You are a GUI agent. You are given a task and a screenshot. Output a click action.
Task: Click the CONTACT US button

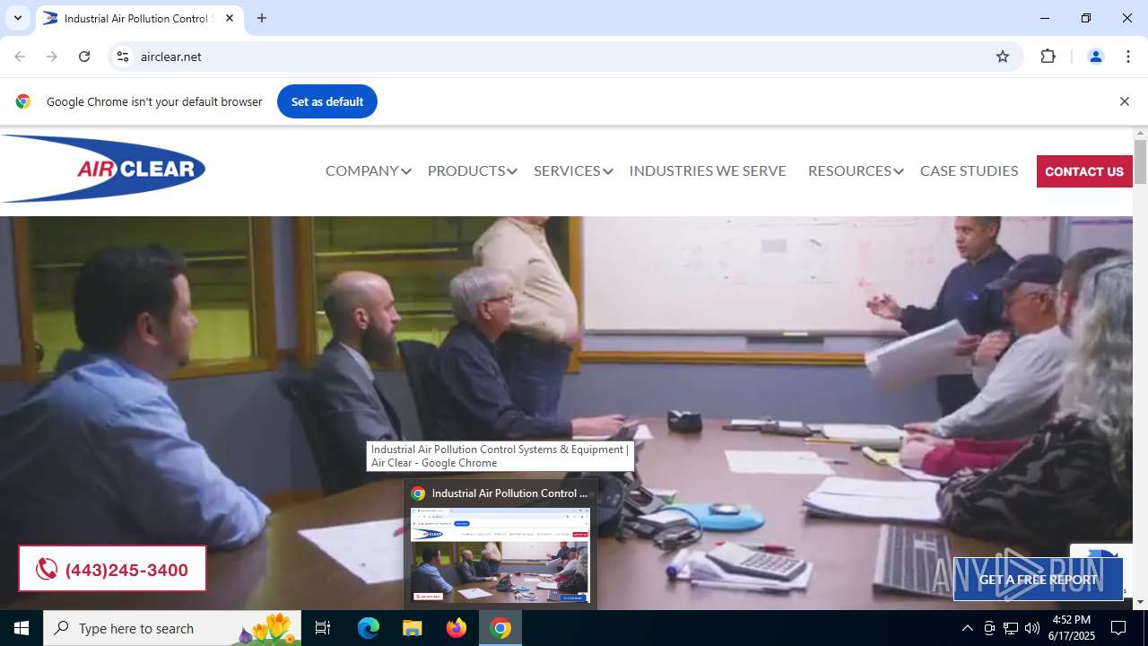tap(1084, 171)
